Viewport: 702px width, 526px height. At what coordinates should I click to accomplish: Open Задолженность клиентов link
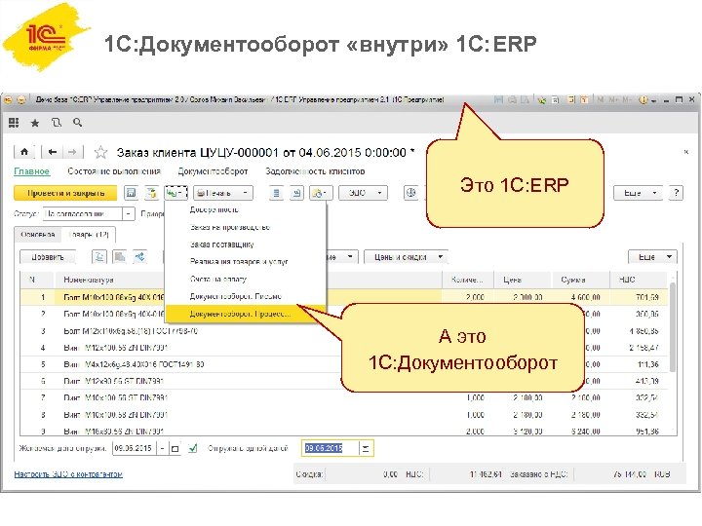click(315, 171)
